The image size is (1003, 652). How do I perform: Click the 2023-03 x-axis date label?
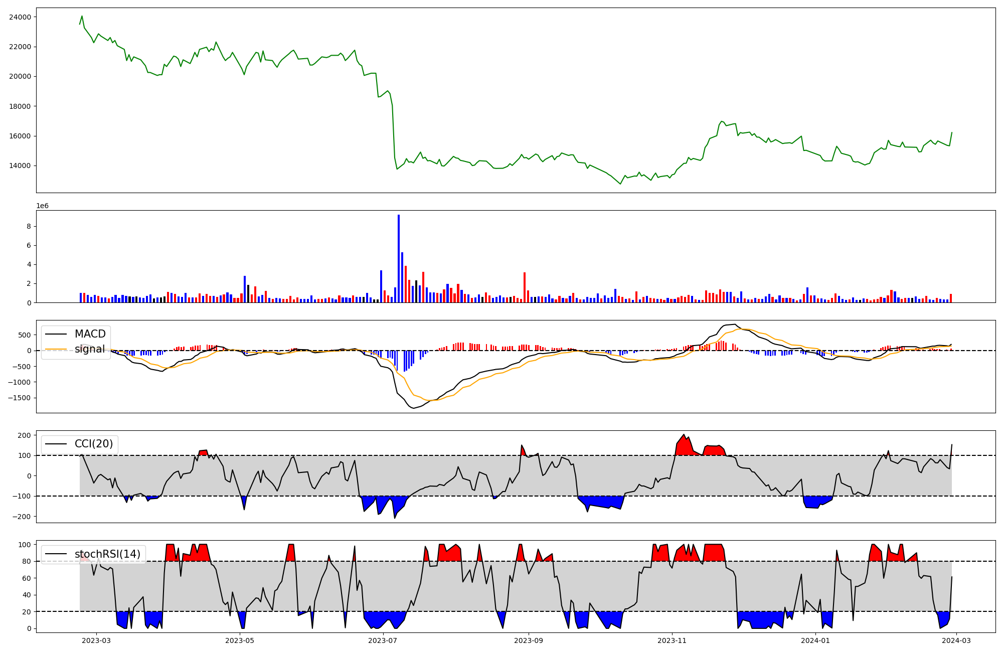96,640
